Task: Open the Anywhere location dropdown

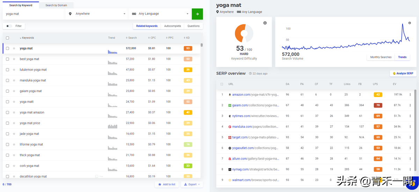Action: point(97,14)
